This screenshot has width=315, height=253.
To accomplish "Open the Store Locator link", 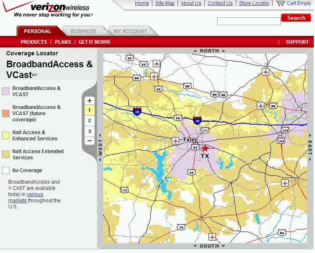I will click(254, 3).
